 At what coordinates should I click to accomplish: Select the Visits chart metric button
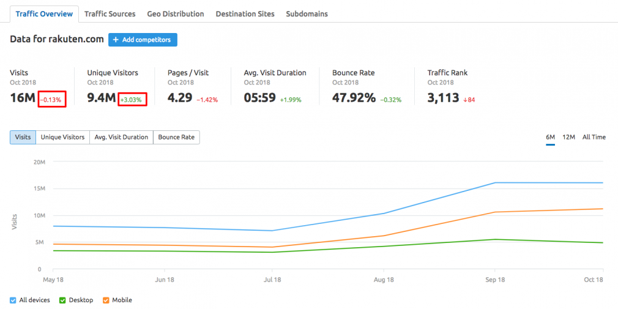point(23,137)
